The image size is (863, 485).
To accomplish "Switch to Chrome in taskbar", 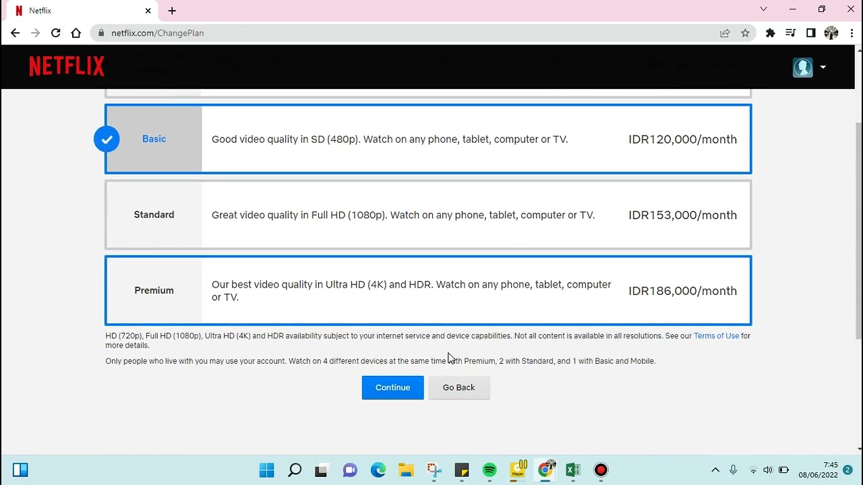I will 545,470.
